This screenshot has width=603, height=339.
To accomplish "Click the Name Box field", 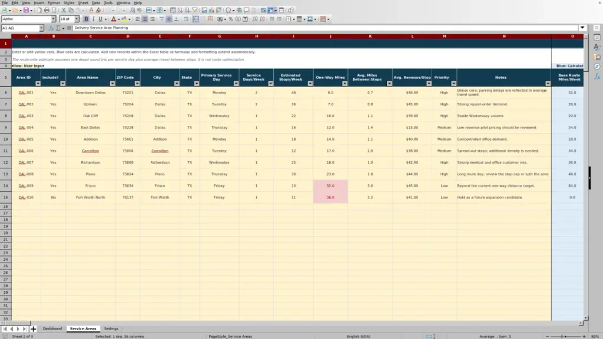I will pyautogui.click(x=20, y=28).
